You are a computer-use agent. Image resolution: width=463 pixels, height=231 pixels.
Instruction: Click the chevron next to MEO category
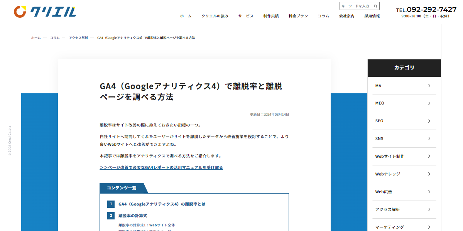pos(429,103)
